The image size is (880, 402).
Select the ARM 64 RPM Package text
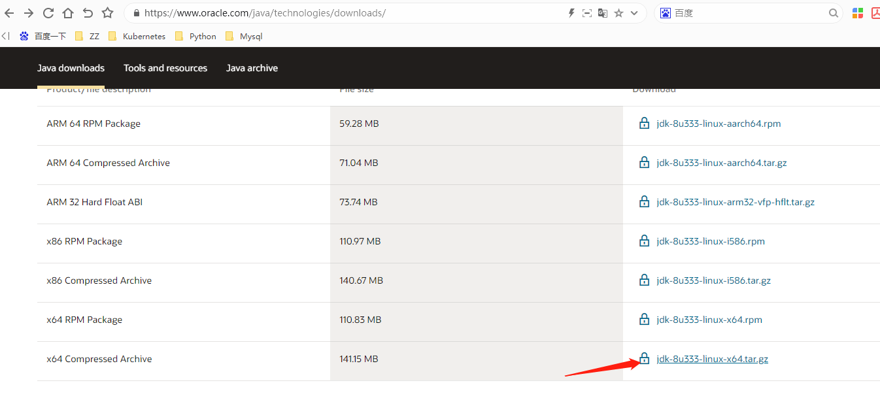click(93, 124)
